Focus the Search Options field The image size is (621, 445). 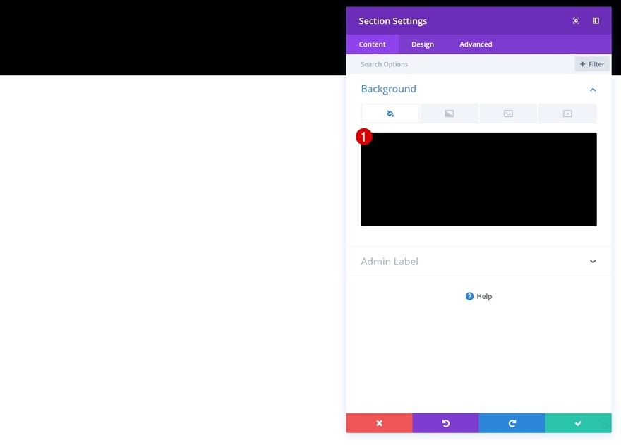click(459, 64)
